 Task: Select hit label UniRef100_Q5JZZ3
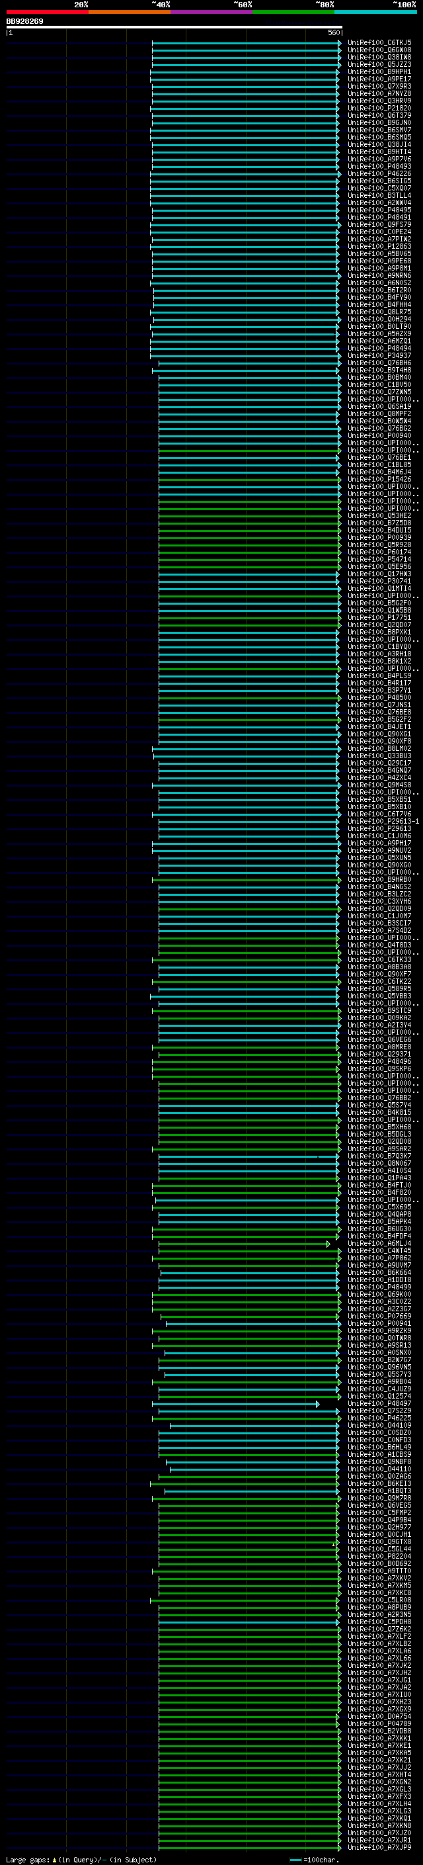[379, 64]
